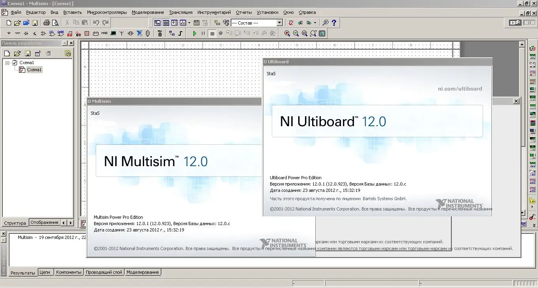Switch to the Проводящий слой tab
Screen dimensions: 538x288
point(104,272)
